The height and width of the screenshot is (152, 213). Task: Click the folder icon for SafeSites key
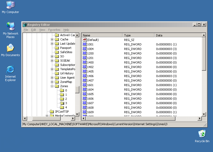coord(57,52)
